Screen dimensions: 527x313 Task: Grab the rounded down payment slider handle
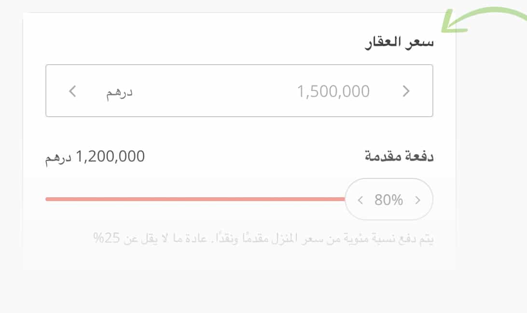[x=389, y=199]
